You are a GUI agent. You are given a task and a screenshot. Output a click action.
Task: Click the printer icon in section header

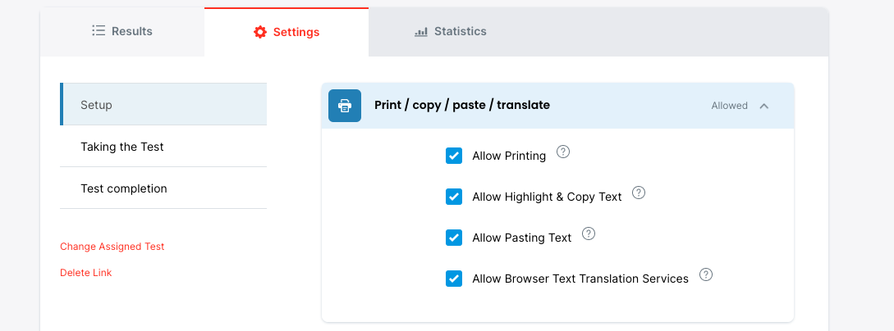pyautogui.click(x=345, y=106)
